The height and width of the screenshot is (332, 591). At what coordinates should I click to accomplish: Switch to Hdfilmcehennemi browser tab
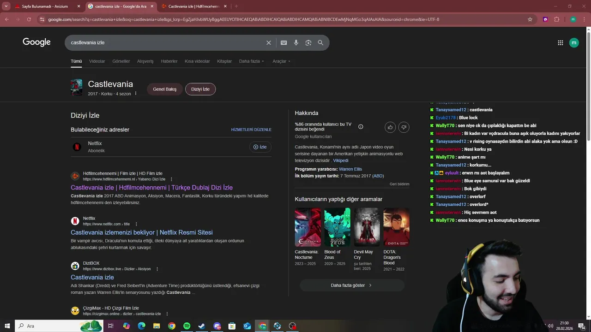pos(194,6)
